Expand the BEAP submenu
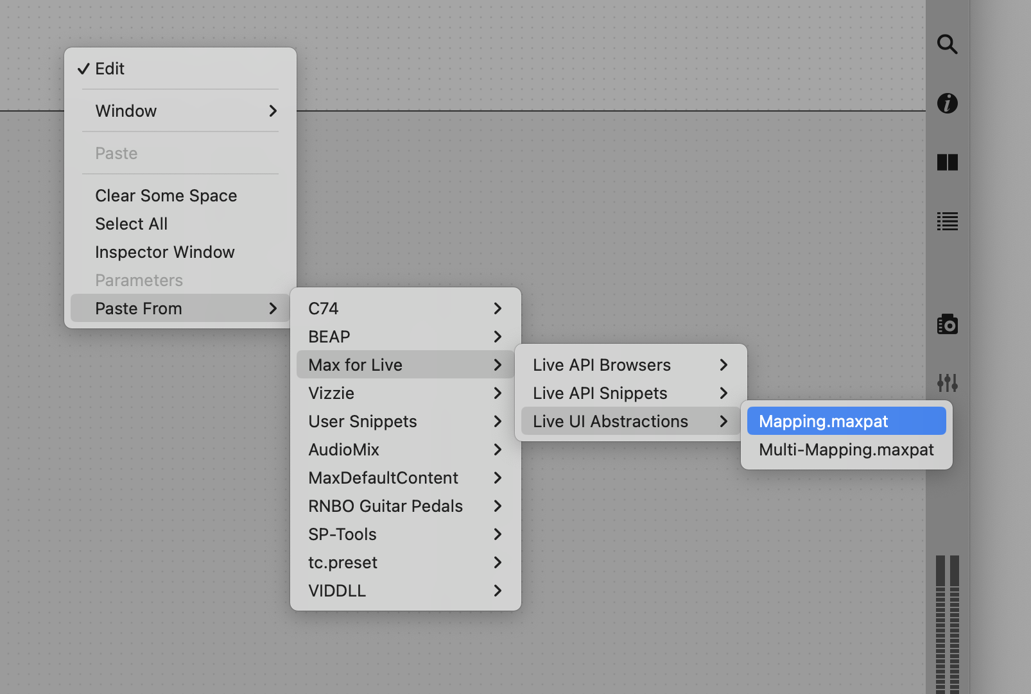This screenshot has height=694, width=1031. 406,337
